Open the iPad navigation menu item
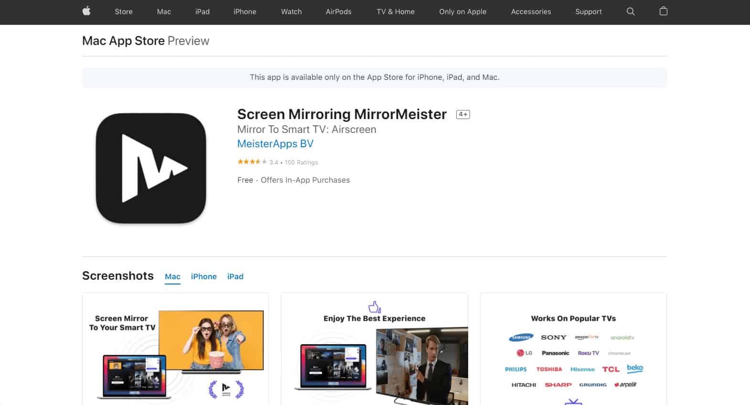 click(x=203, y=11)
